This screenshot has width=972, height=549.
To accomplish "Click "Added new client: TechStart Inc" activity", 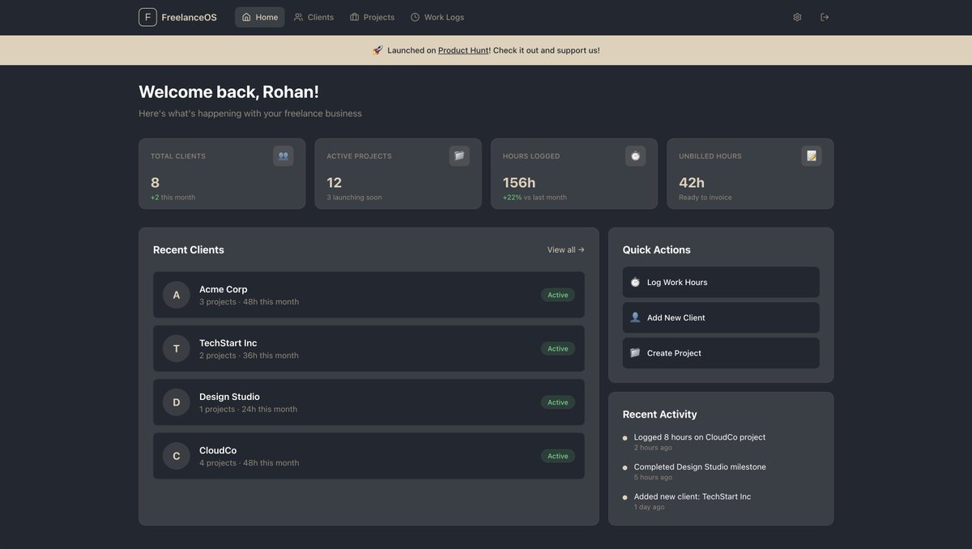I will pos(693,497).
